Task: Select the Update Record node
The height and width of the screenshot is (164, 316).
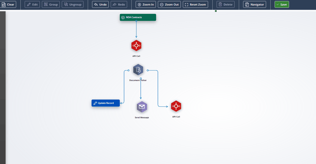Action: [106, 103]
